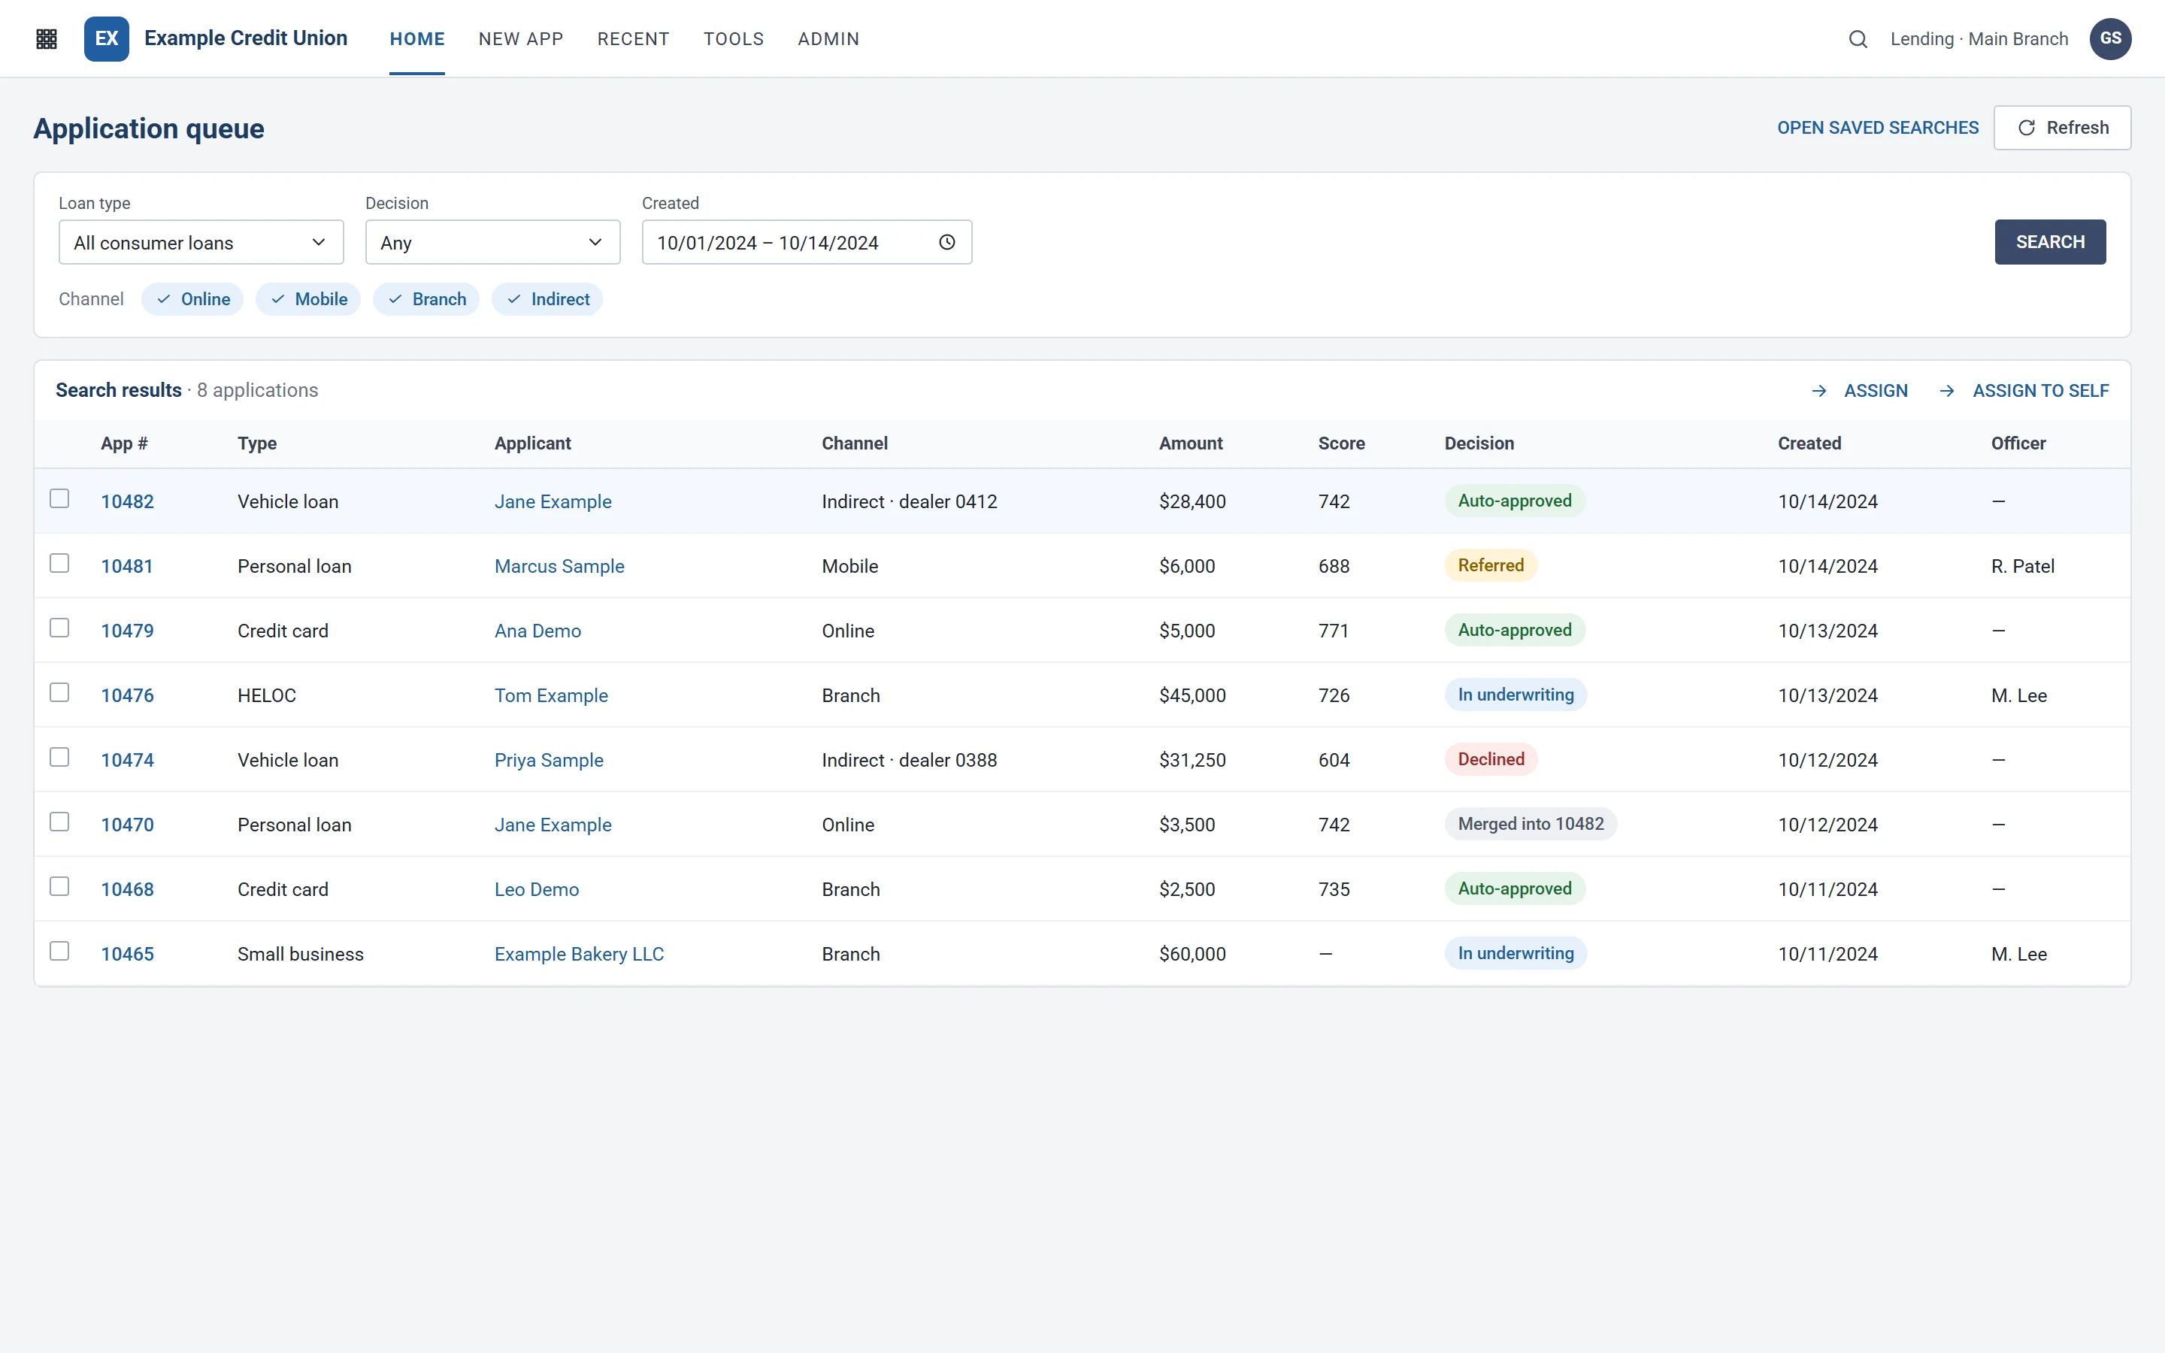This screenshot has height=1353, width=2165.
Task: Click the ASSIGN action
Action: click(1876, 391)
